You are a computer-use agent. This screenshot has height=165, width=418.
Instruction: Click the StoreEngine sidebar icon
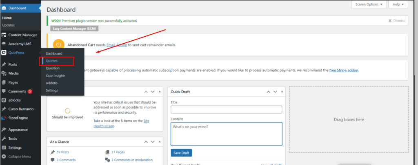4,118
